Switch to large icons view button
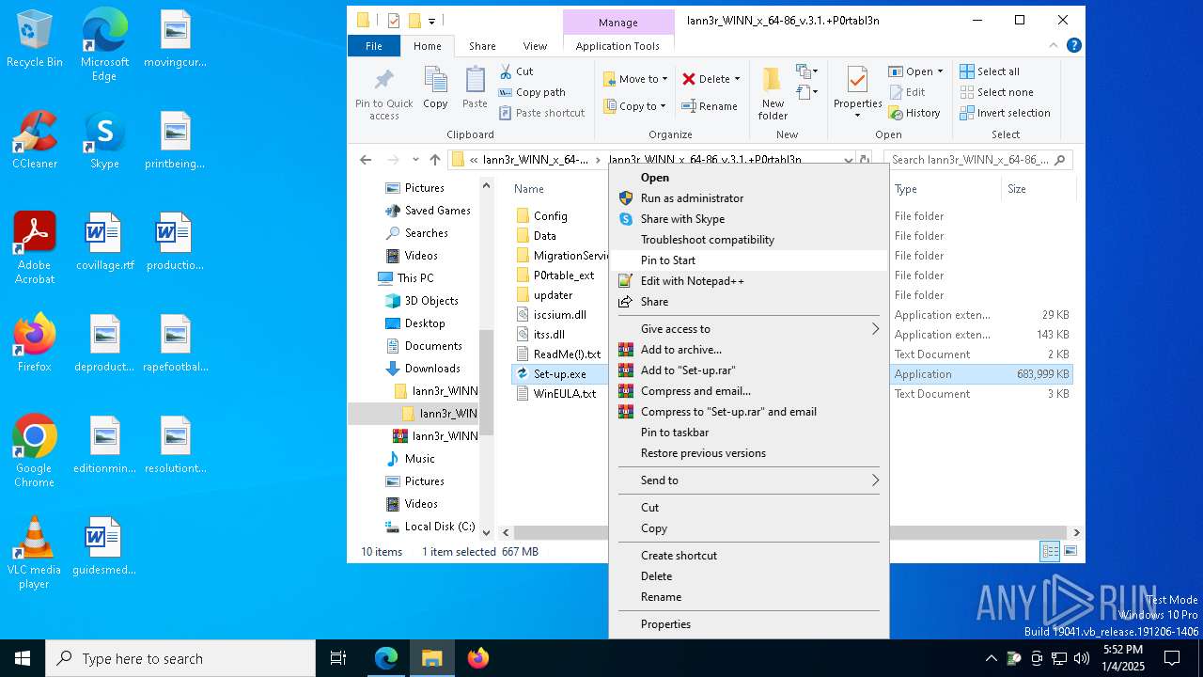The image size is (1203, 677). (1070, 551)
